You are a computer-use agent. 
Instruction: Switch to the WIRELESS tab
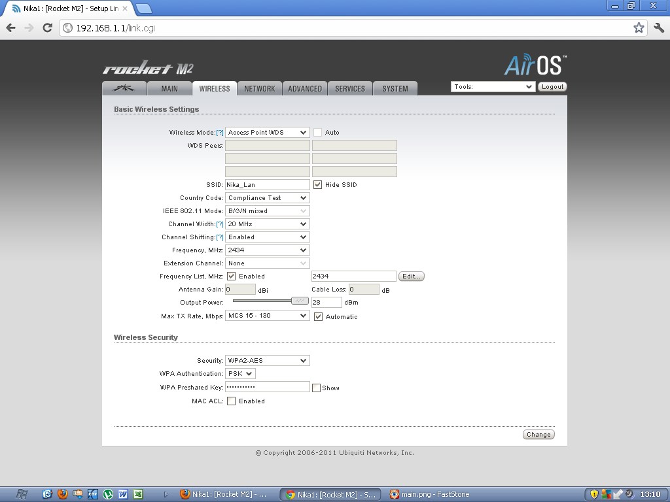(215, 88)
